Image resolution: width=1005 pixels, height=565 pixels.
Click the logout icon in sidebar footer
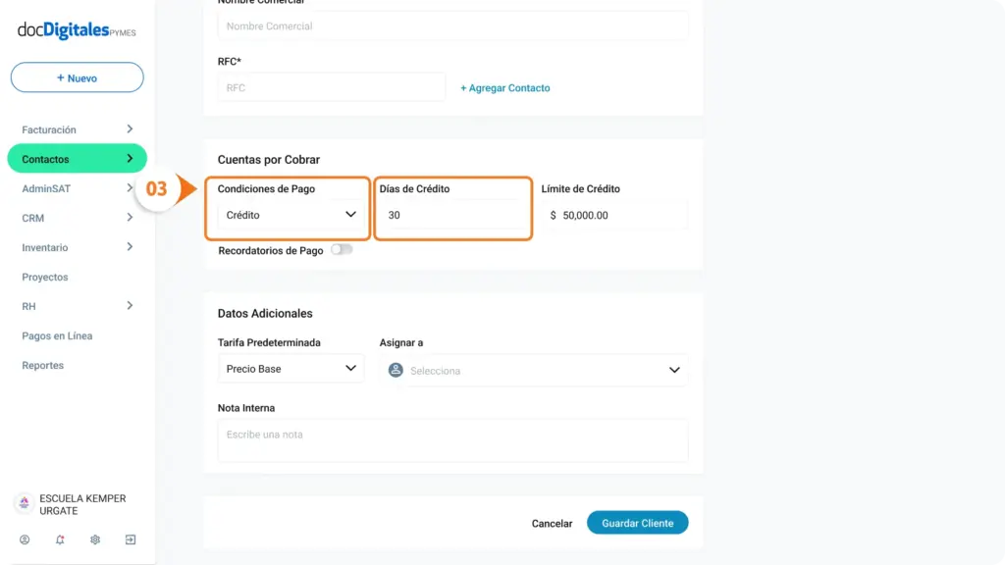(131, 539)
